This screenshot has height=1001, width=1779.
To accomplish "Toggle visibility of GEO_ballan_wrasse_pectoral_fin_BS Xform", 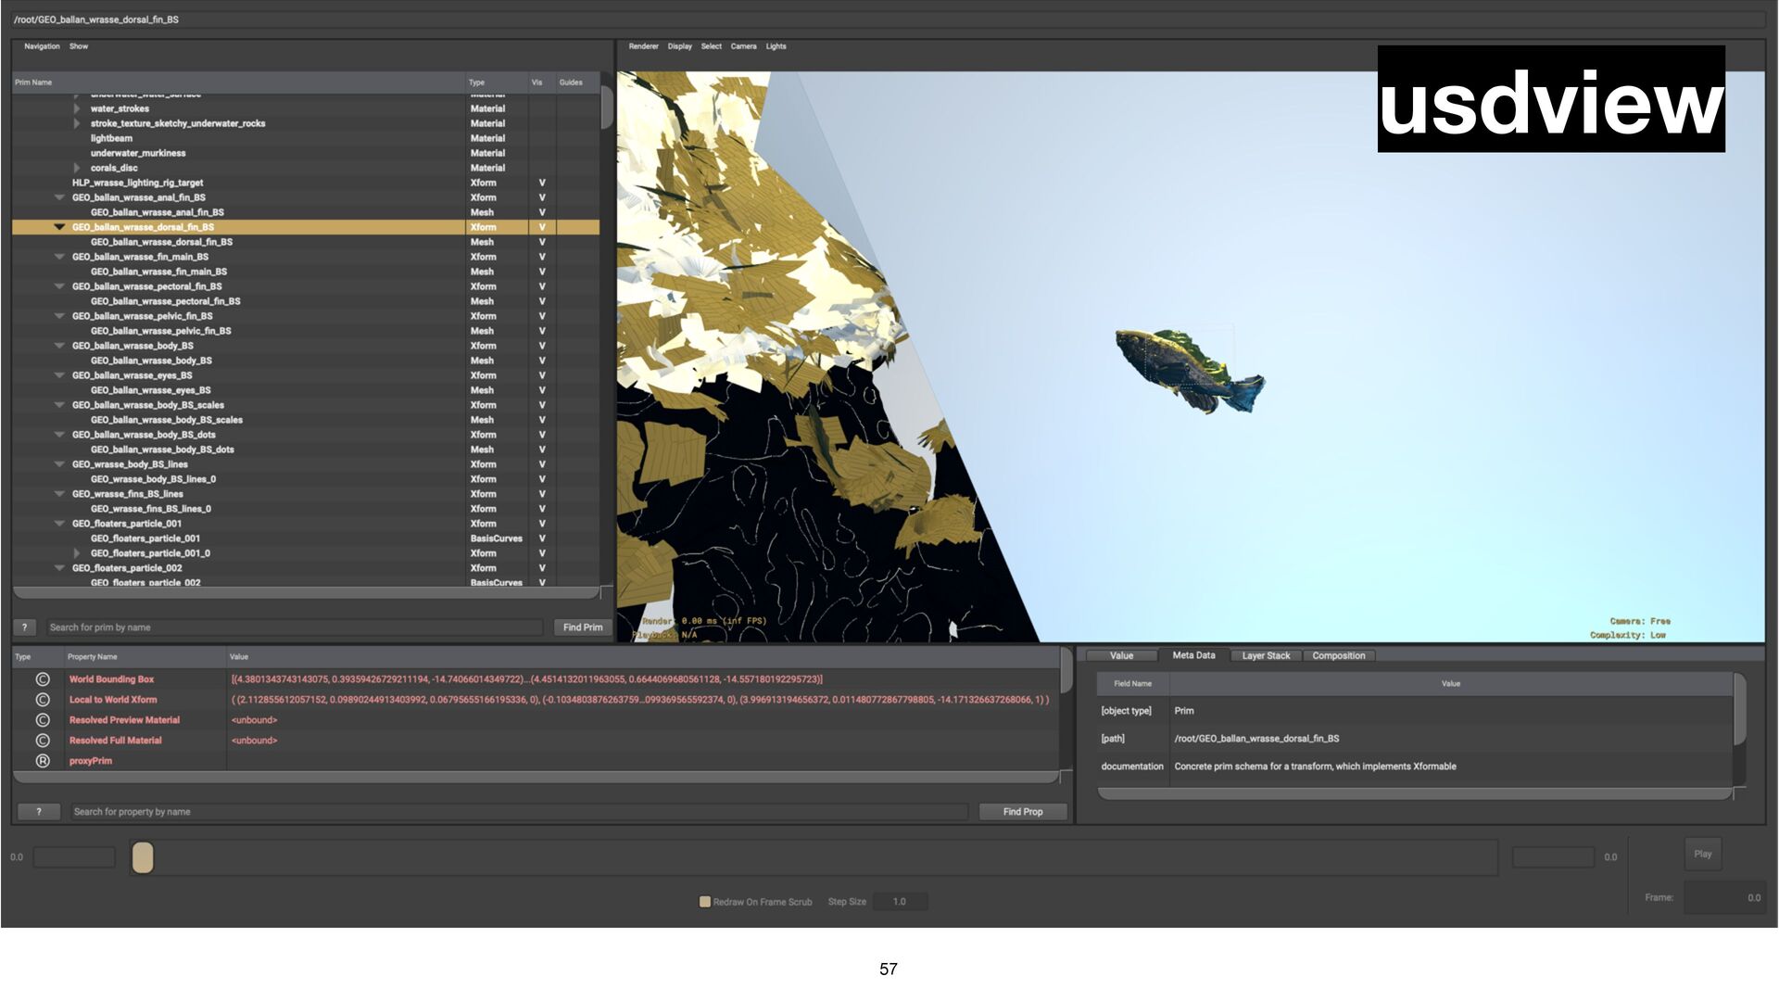I will pyautogui.click(x=542, y=286).
